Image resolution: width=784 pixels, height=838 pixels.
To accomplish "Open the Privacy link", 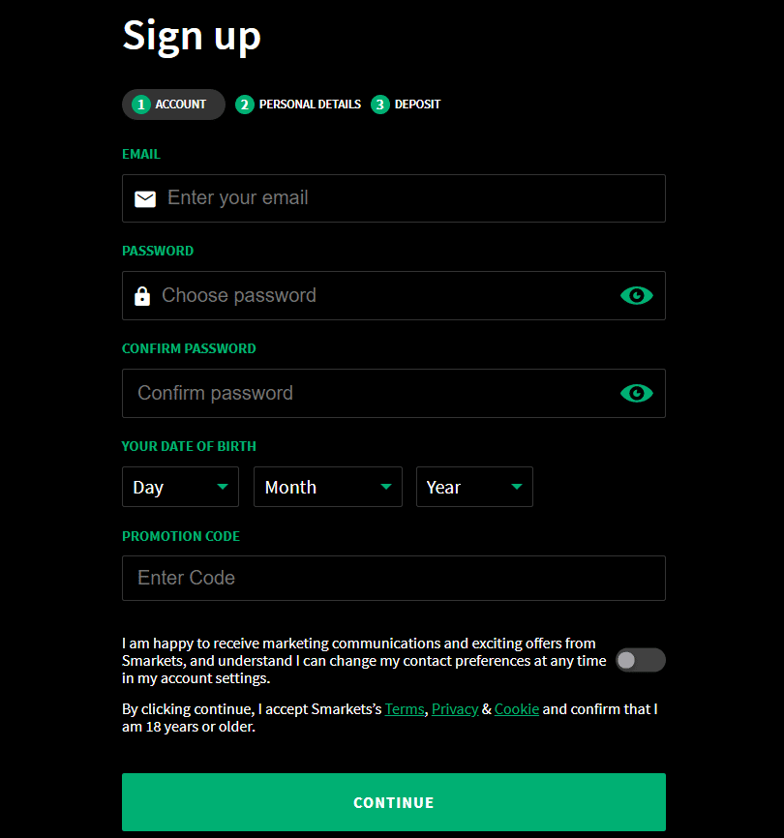I will [x=455, y=709].
